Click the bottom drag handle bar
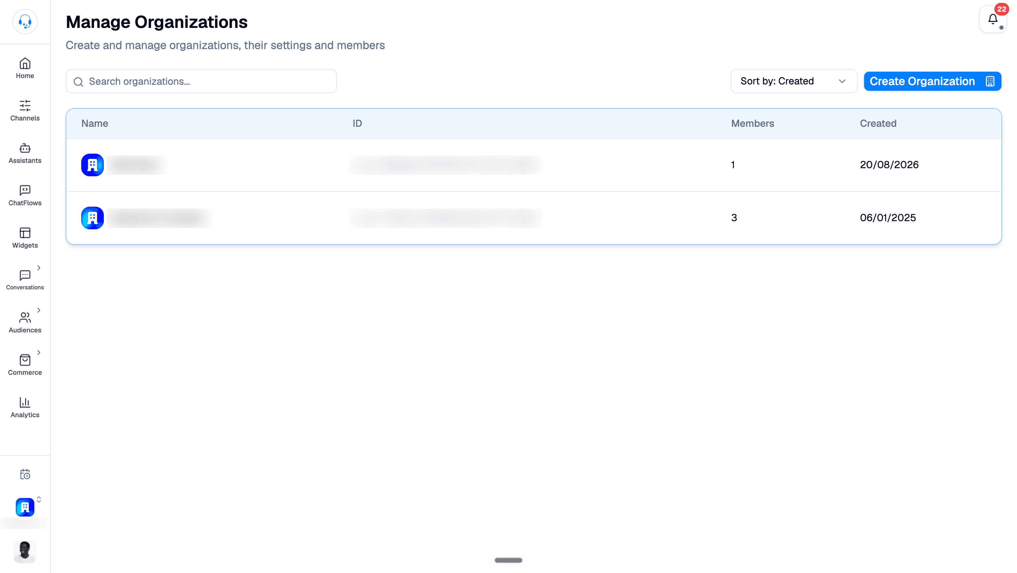This screenshot has width=1017, height=573. pyautogui.click(x=508, y=560)
